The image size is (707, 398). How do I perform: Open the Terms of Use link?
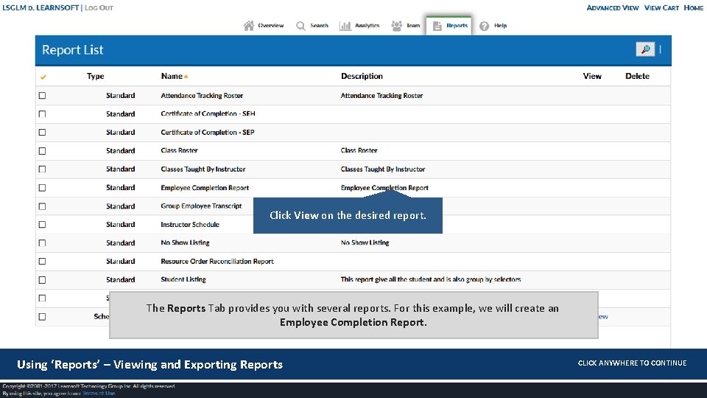tap(99, 394)
